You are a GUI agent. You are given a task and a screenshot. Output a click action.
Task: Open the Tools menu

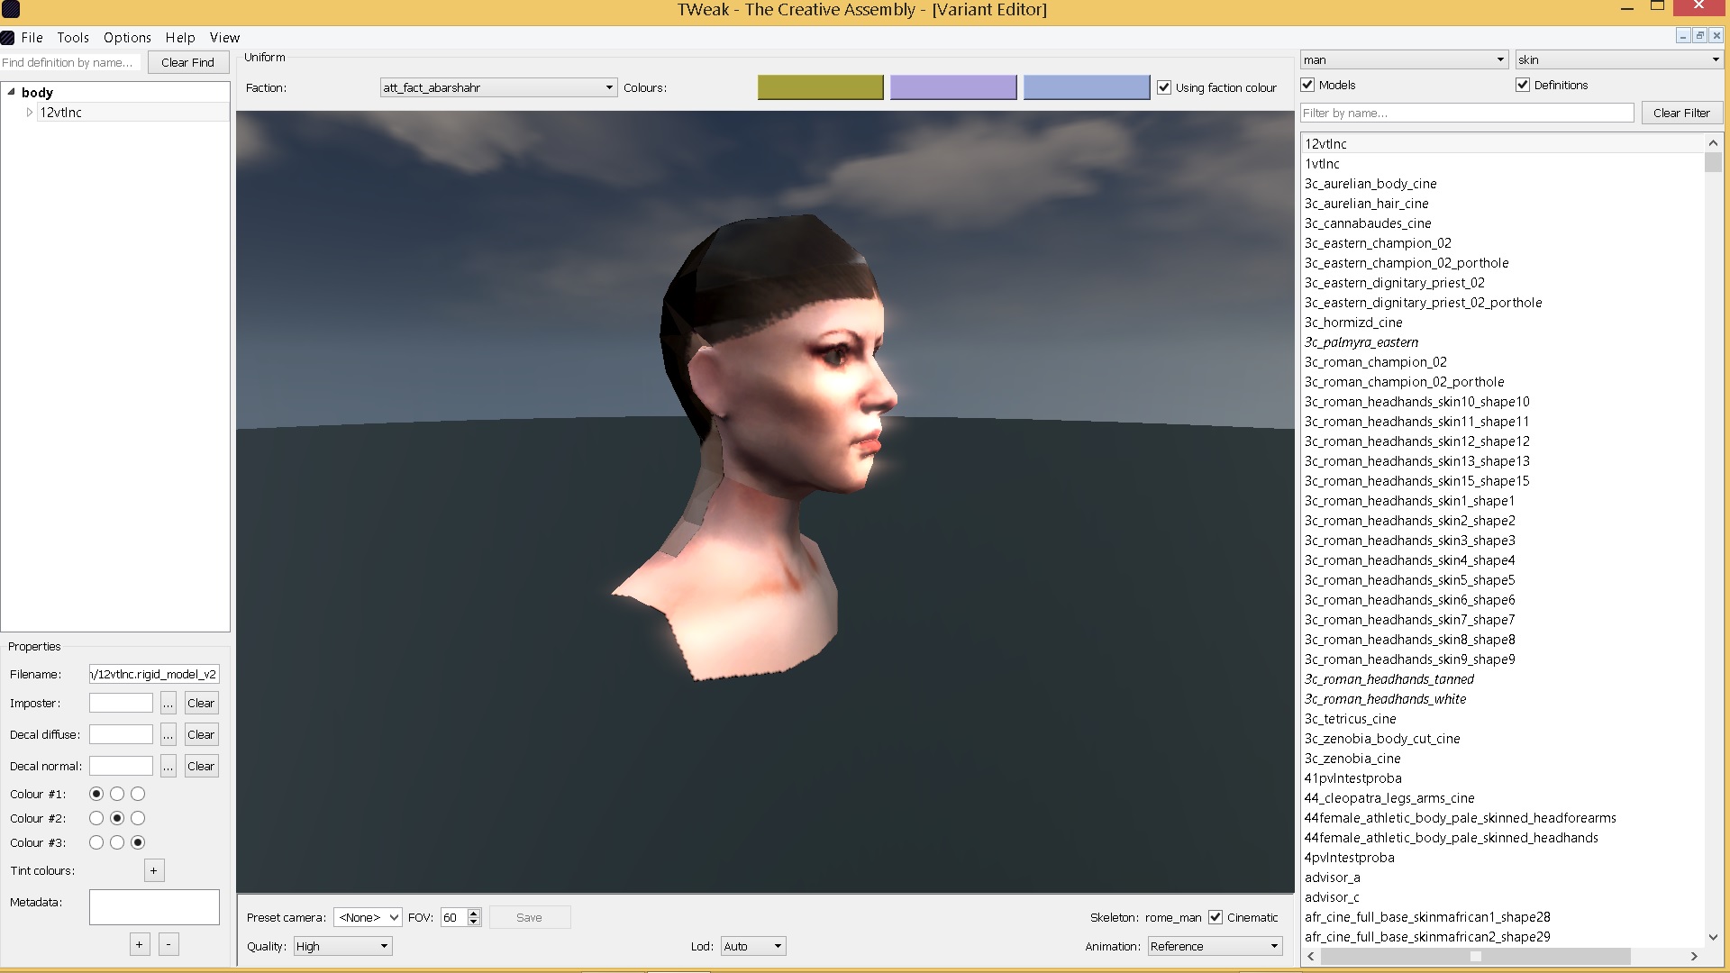pyautogui.click(x=73, y=38)
